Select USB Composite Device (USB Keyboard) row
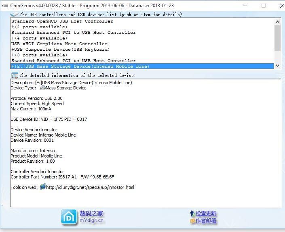 click(x=142, y=49)
